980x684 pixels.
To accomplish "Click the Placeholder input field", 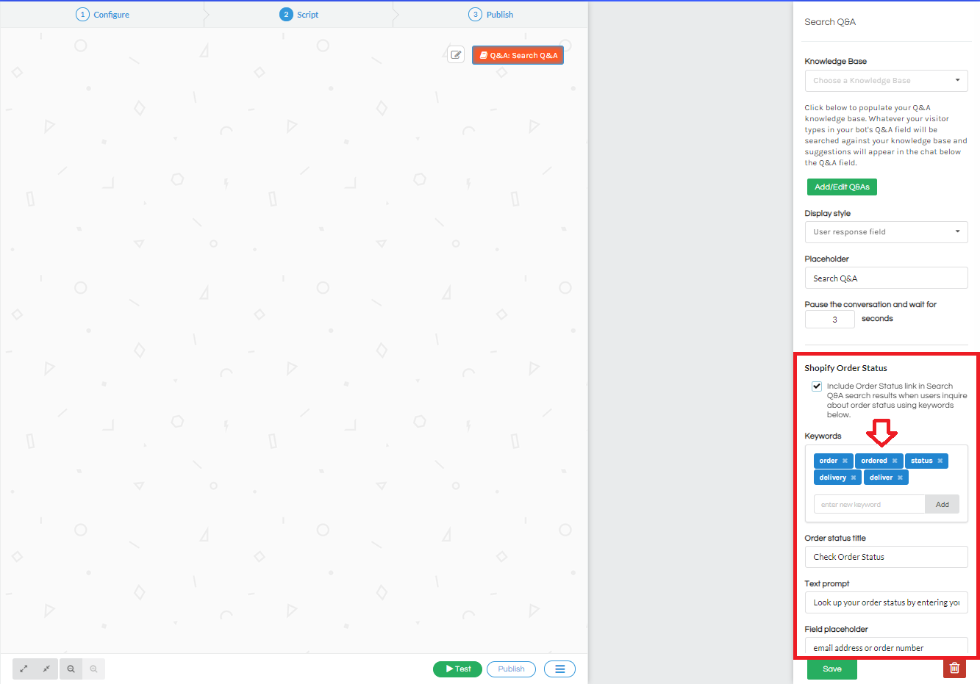I will (886, 278).
